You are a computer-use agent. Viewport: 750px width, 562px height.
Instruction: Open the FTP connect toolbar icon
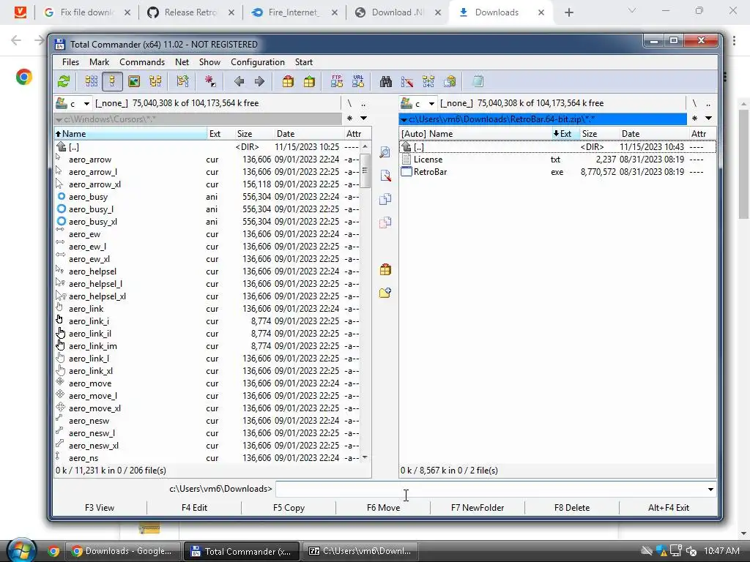pyautogui.click(x=337, y=81)
